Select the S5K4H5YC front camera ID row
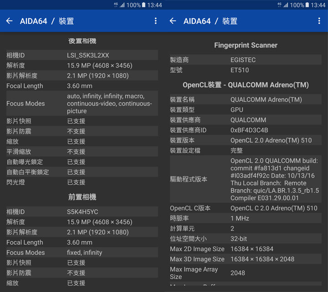Screen dimensions: 328x292 pos(82,212)
